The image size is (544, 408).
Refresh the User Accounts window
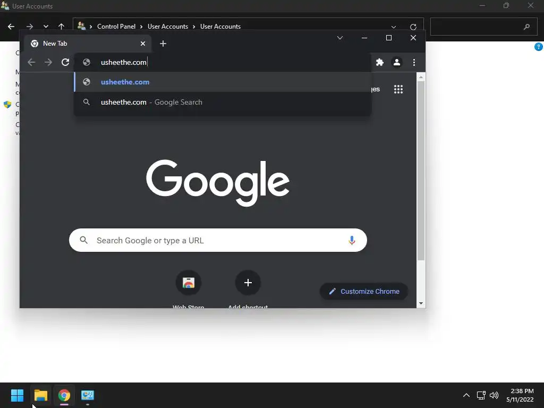[413, 27]
